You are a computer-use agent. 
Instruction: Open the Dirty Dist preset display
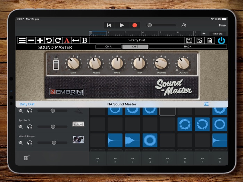[x=136, y=40]
